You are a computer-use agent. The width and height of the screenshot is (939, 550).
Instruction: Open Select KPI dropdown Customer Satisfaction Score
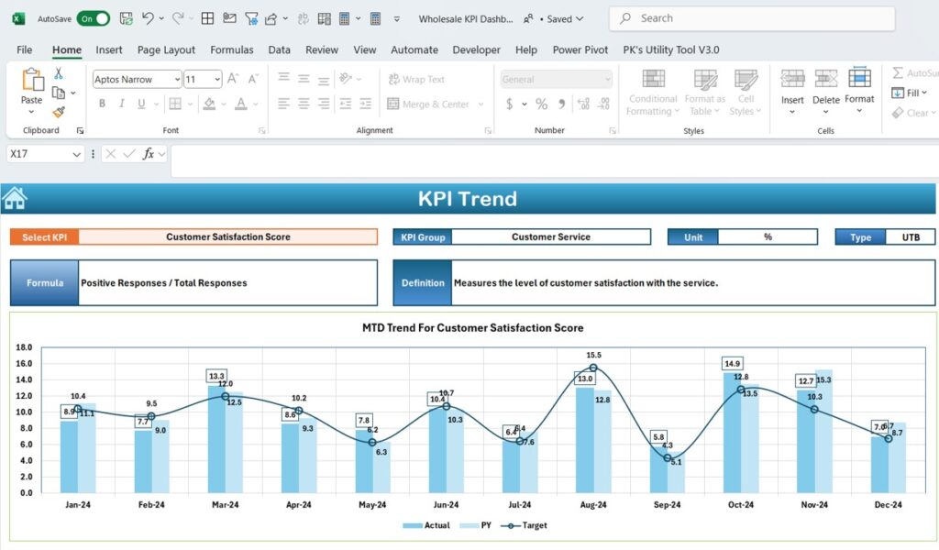click(x=227, y=237)
